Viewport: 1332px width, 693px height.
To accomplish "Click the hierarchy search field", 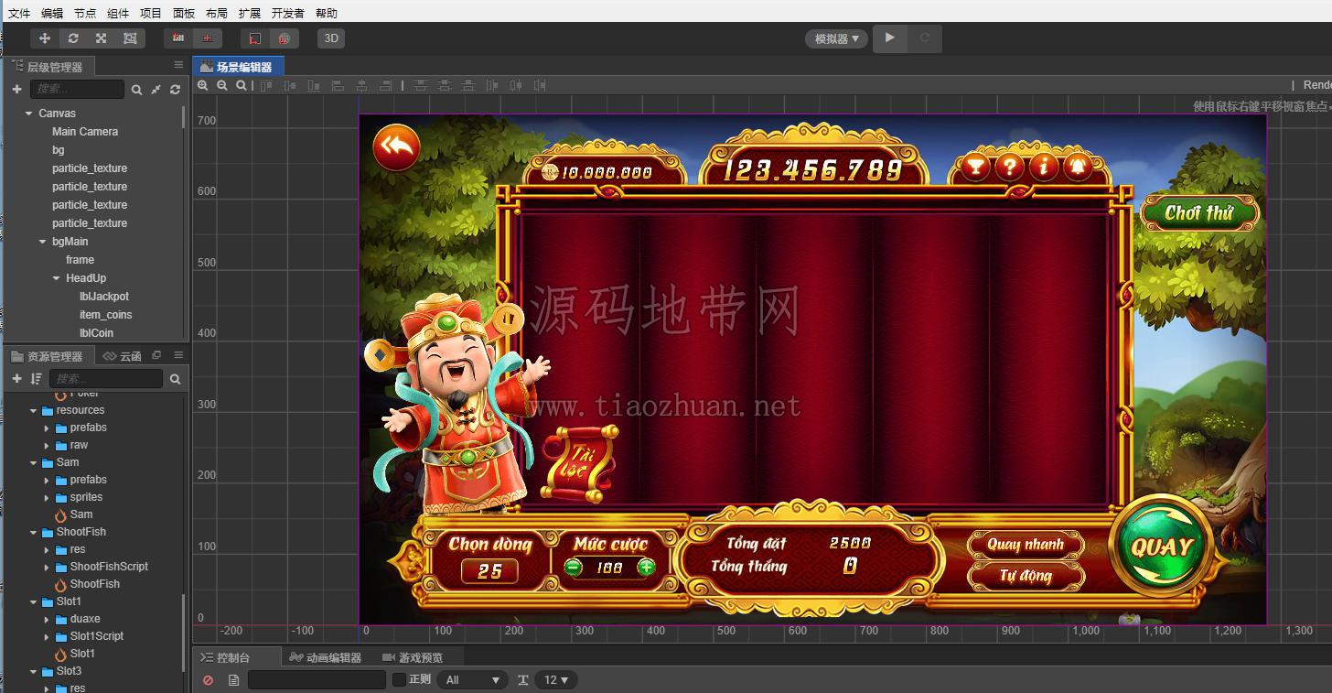I will (x=77, y=89).
